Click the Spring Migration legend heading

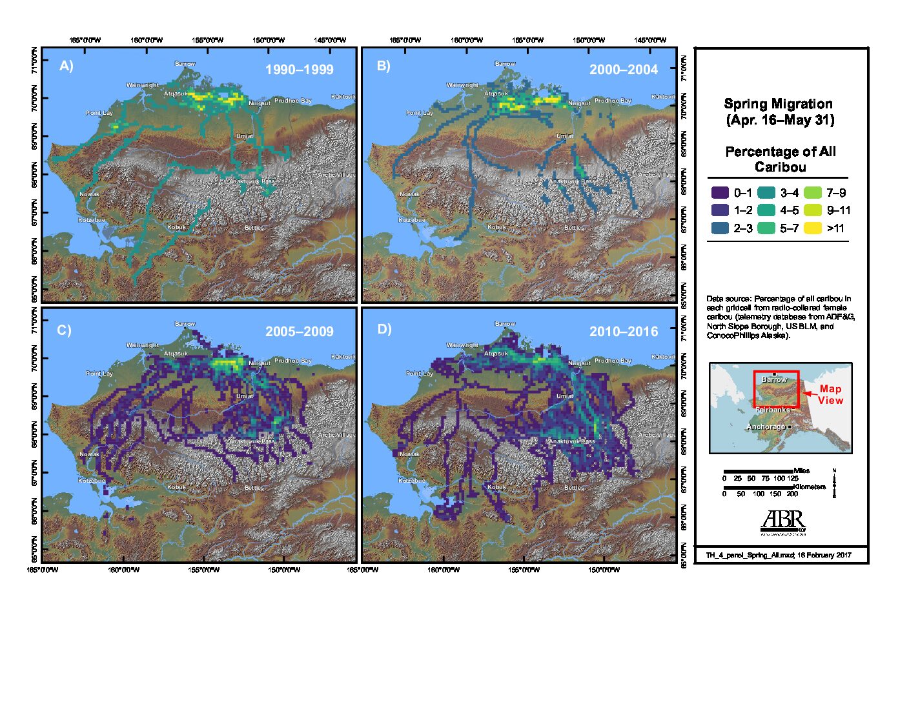[779, 112]
